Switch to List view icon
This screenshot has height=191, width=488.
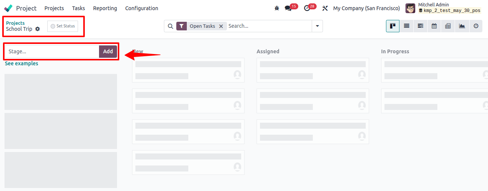pos(407,26)
